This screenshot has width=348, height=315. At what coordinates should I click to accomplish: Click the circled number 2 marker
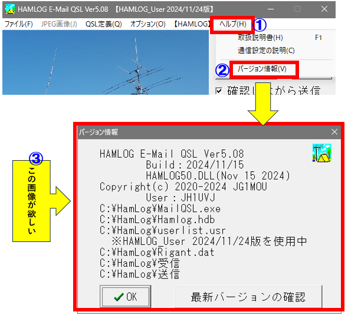coord(222,70)
